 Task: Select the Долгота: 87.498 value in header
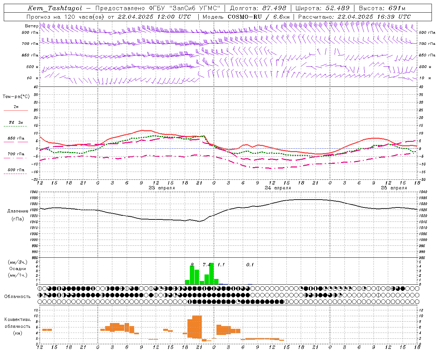pos(259,9)
